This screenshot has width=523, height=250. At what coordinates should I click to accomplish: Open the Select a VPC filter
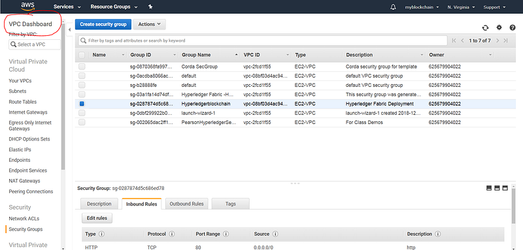tap(35, 44)
